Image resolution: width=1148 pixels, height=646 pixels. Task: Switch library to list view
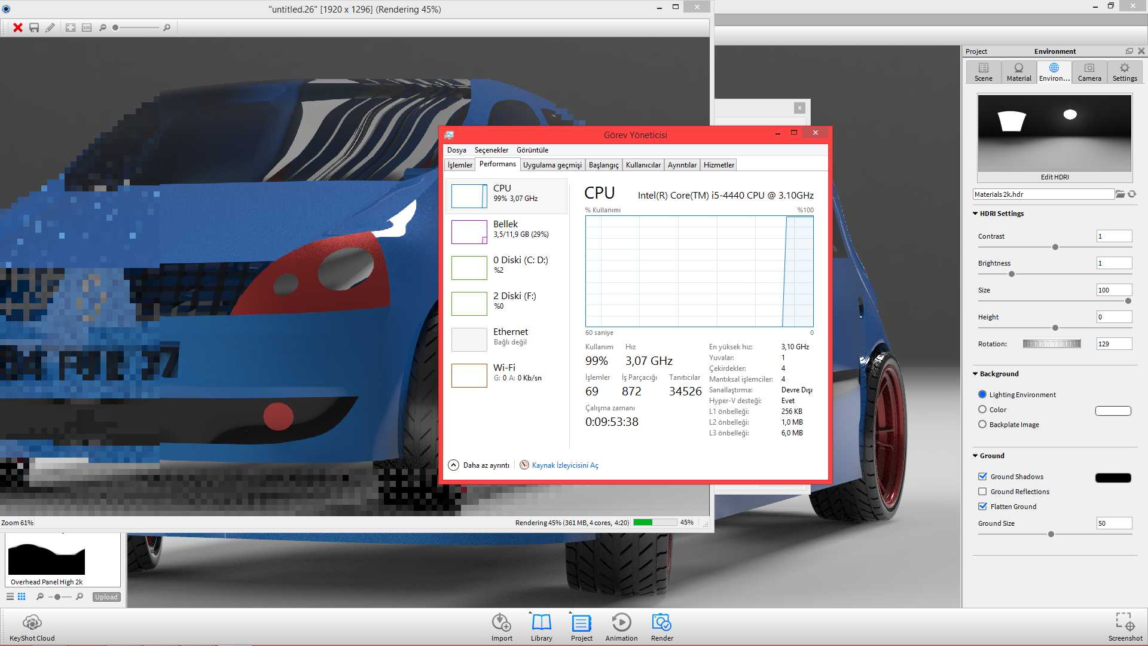[10, 597]
